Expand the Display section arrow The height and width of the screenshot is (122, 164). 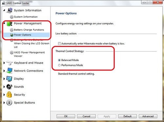point(4,79)
